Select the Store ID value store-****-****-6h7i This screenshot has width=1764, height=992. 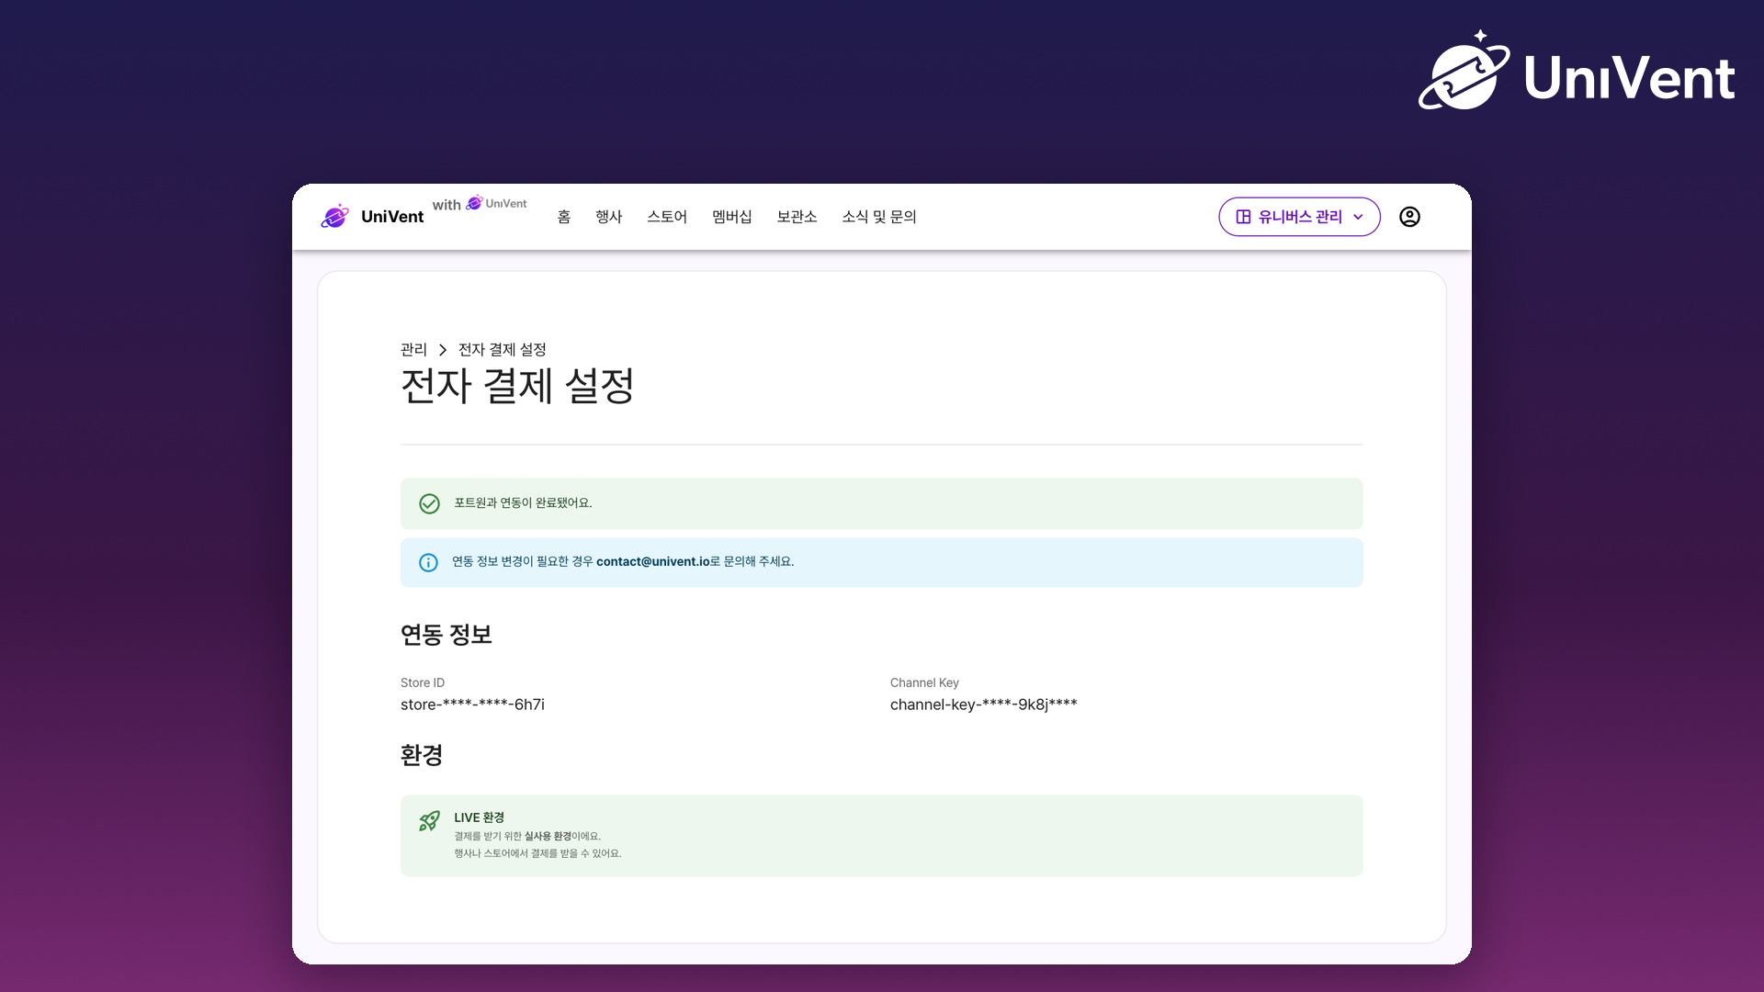[472, 705]
